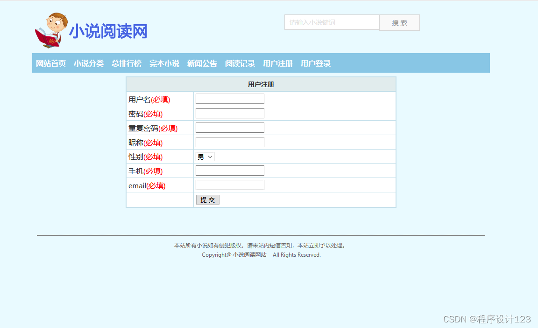
Task: Click the 提 交 submit button
Action: pyautogui.click(x=207, y=199)
